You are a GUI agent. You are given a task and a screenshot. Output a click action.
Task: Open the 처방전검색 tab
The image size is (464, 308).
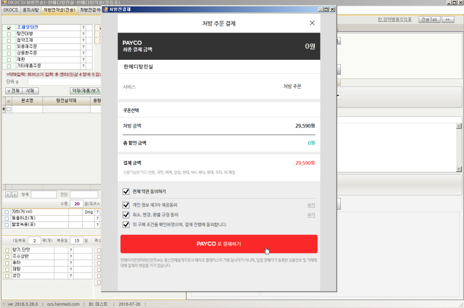[90, 10]
